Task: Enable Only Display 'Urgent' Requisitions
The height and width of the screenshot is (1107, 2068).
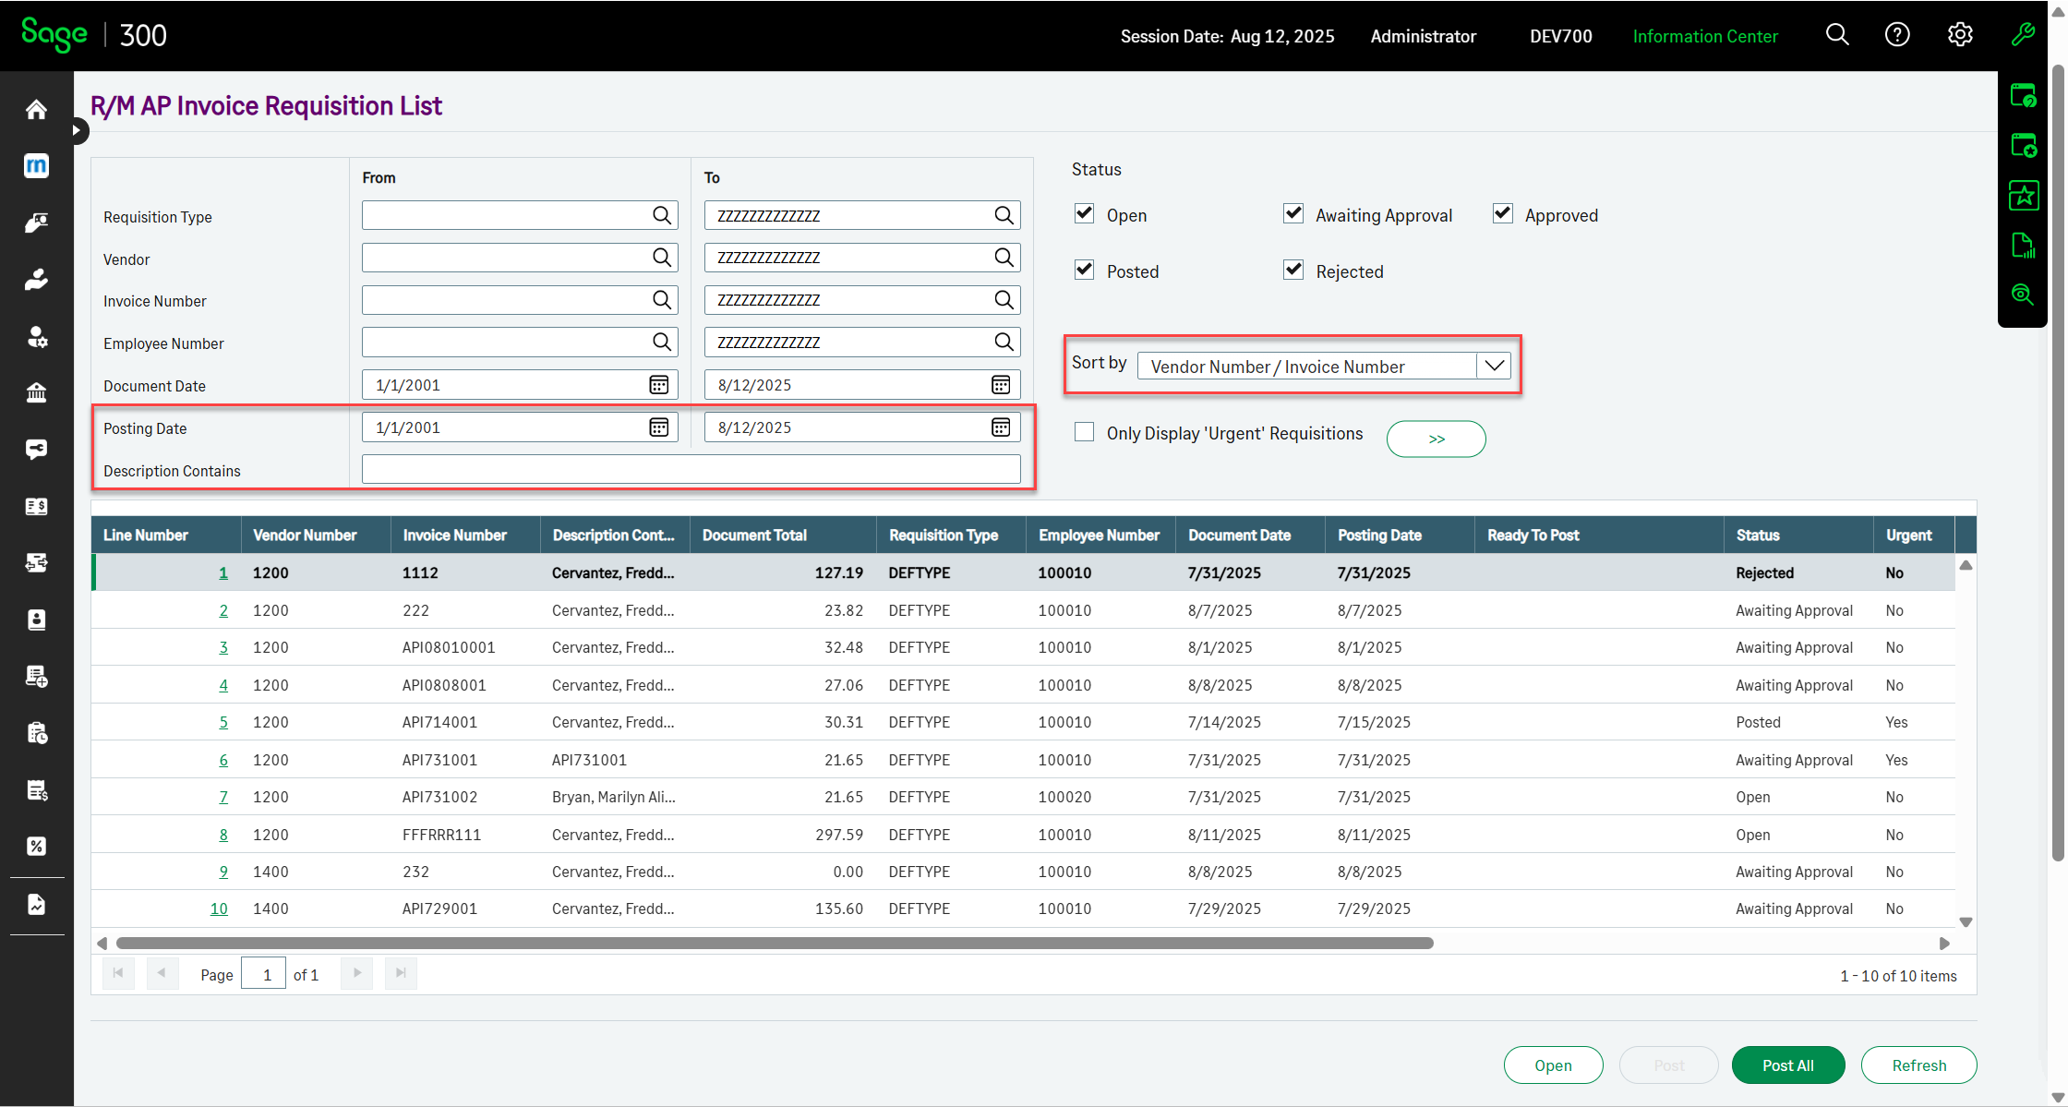Action: coord(1084,432)
